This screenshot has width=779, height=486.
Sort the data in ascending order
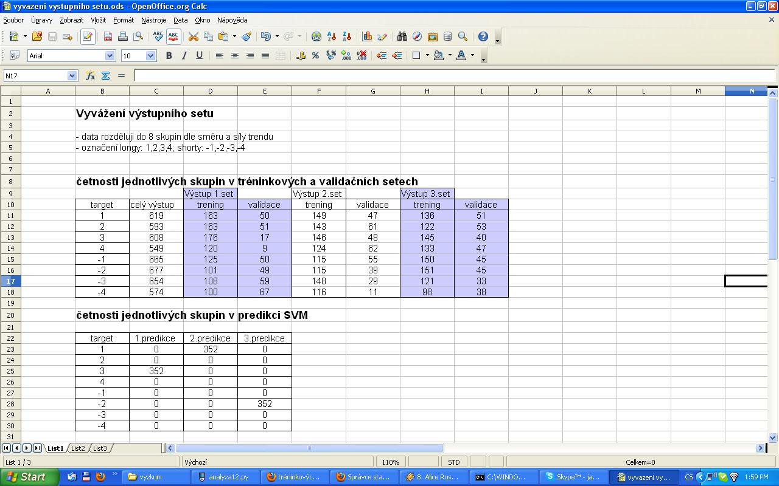tap(332, 36)
